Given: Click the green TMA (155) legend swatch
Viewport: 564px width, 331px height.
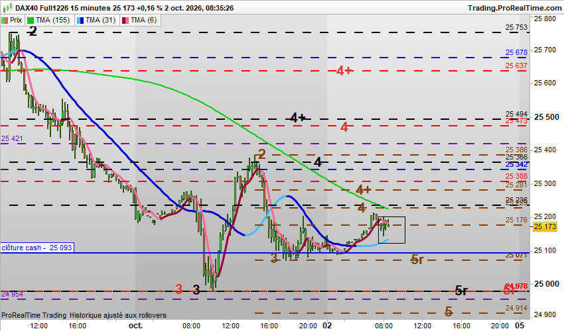Looking at the screenshot, I should (31, 21).
